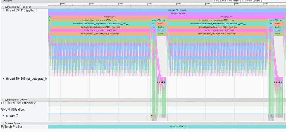286x132 pixels.
Task: Select test.py(88) slice inside ProfilerStep#7
Action: tap(159, 20)
